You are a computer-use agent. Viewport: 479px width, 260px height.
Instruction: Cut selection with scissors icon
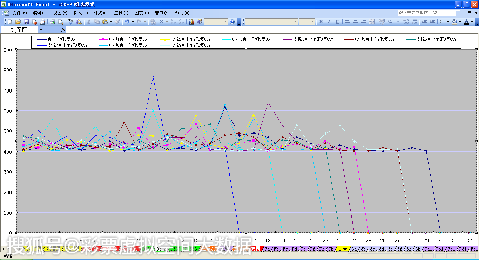click(89, 22)
